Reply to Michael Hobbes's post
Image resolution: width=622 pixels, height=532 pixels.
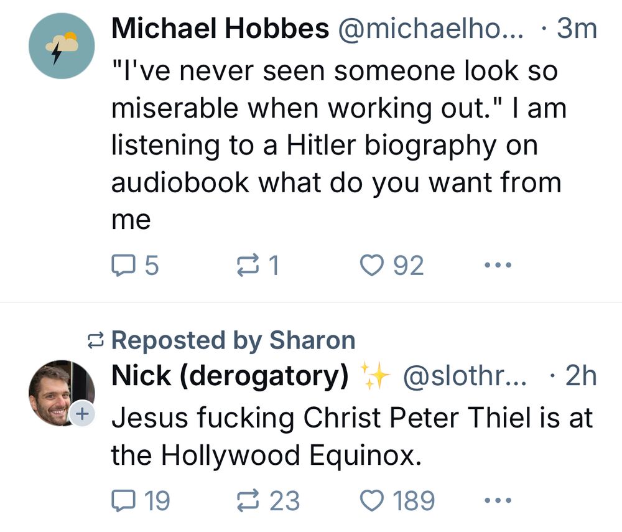click(135, 266)
